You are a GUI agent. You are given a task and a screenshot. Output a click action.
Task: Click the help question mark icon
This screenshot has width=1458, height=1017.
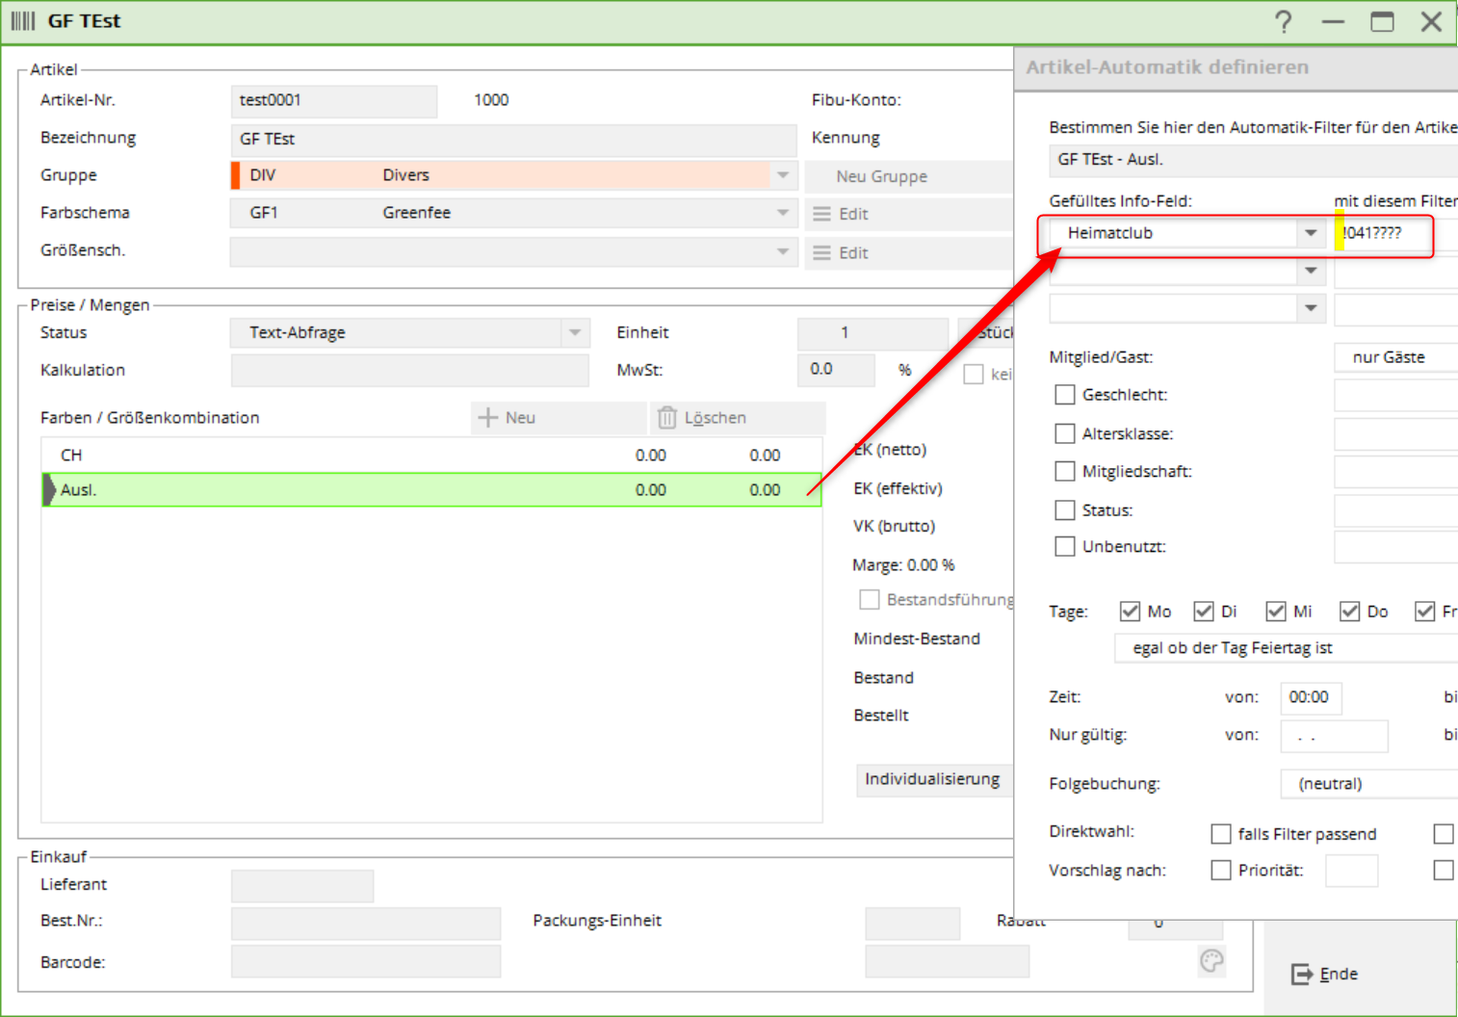[x=1283, y=21]
